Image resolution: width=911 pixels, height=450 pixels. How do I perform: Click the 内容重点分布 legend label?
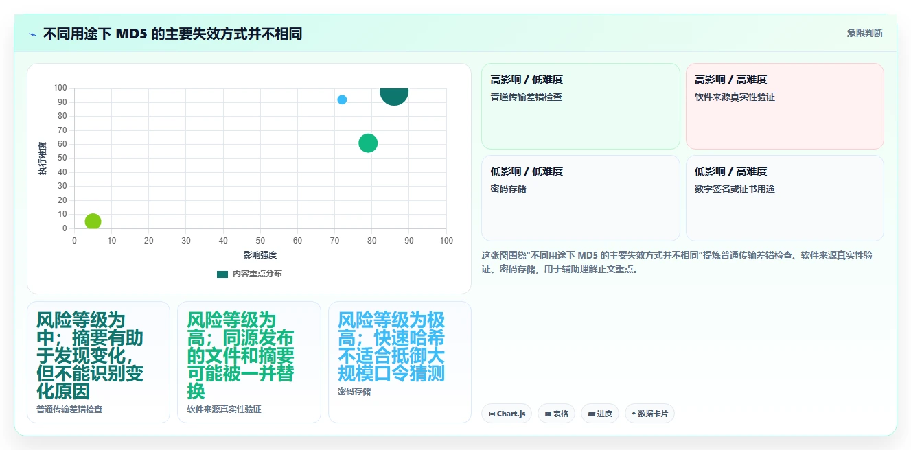(x=257, y=274)
